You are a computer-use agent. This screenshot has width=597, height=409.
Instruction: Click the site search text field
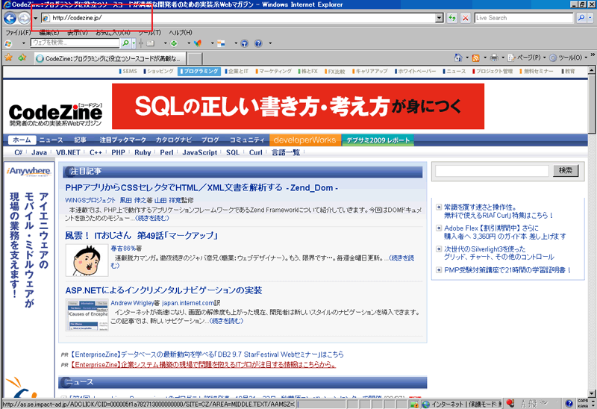492,171
